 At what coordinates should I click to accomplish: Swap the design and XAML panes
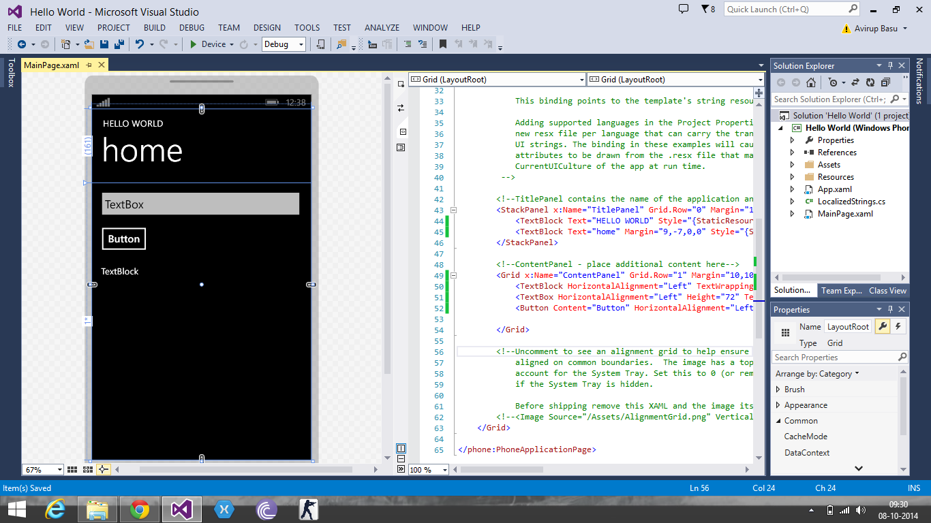(x=401, y=108)
